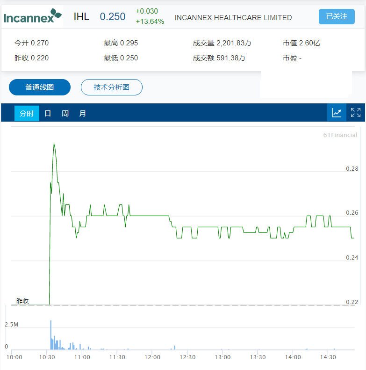366x370 pixels.
Task: Click the 最高 0.295 high value
Action: (x=121, y=43)
